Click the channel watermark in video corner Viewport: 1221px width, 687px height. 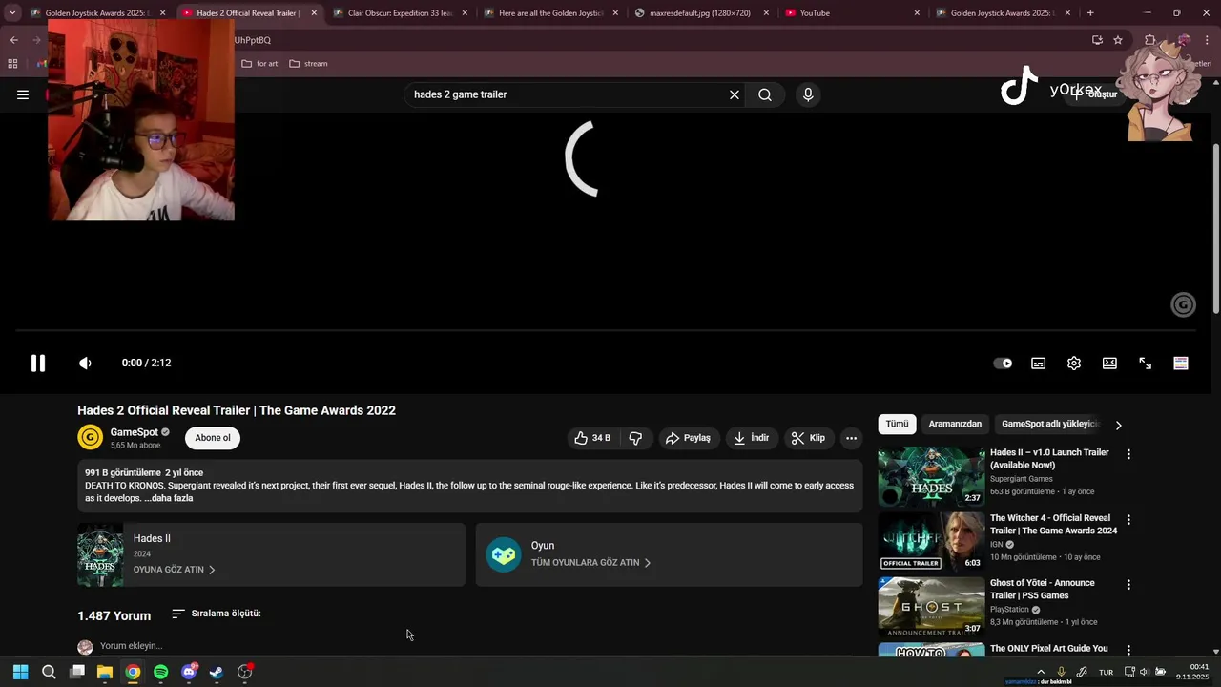1183,304
